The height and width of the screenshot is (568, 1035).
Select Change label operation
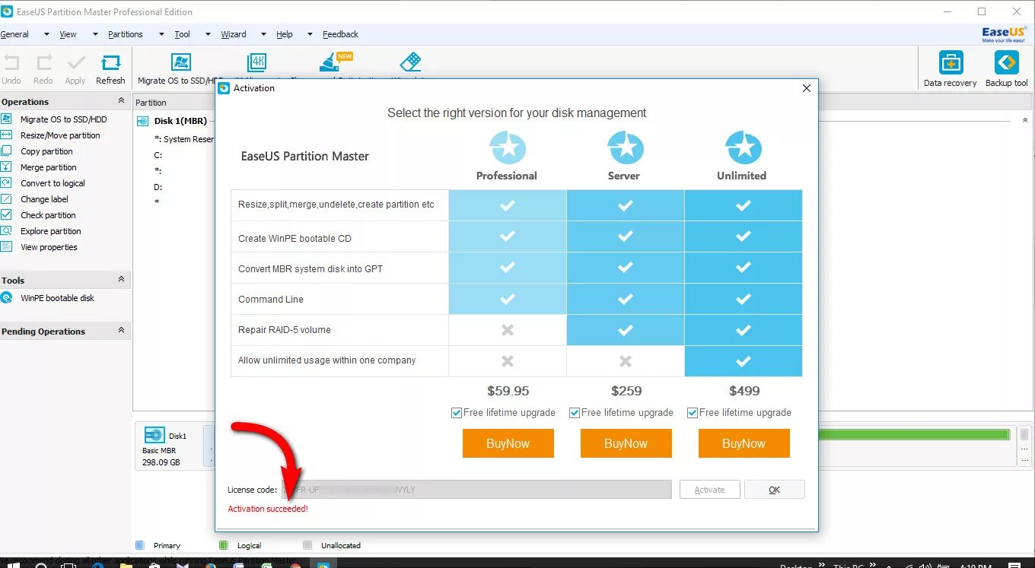[44, 199]
